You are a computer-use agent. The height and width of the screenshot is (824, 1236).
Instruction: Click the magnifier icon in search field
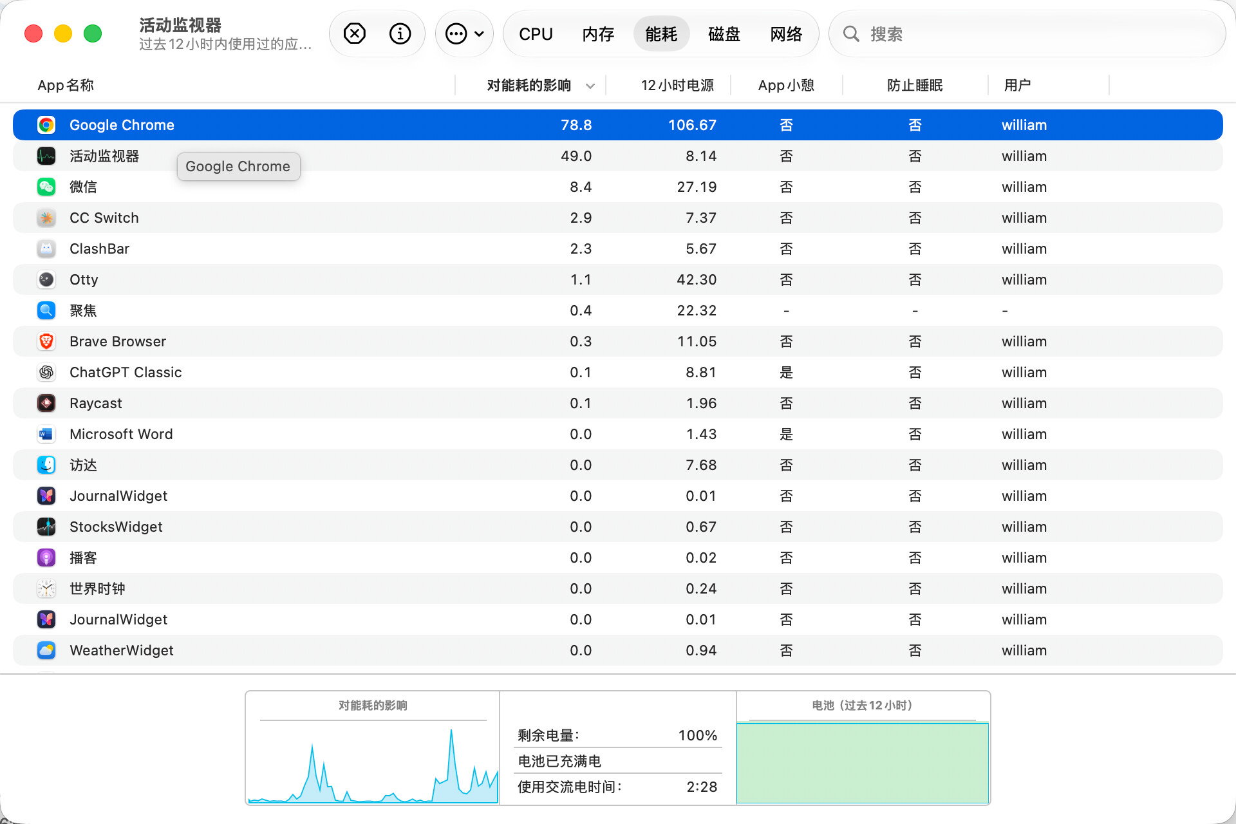[x=851, y=34]
